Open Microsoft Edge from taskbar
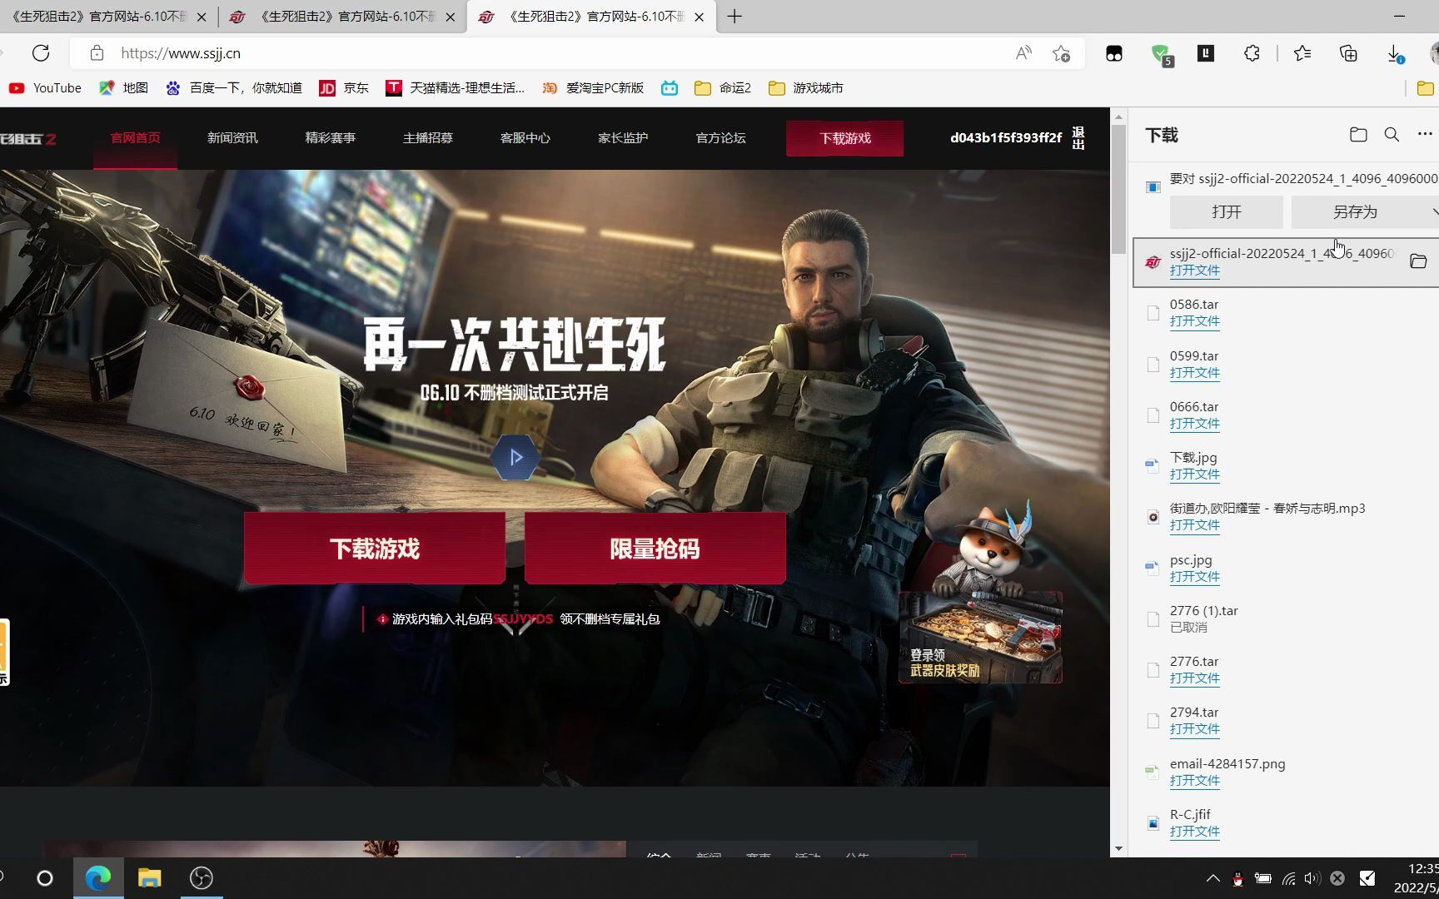The height and width of the screenshot is (899, 1439). coord(98,878)
